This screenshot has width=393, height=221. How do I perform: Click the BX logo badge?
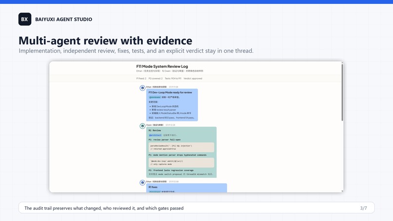[x=25, y=20]
